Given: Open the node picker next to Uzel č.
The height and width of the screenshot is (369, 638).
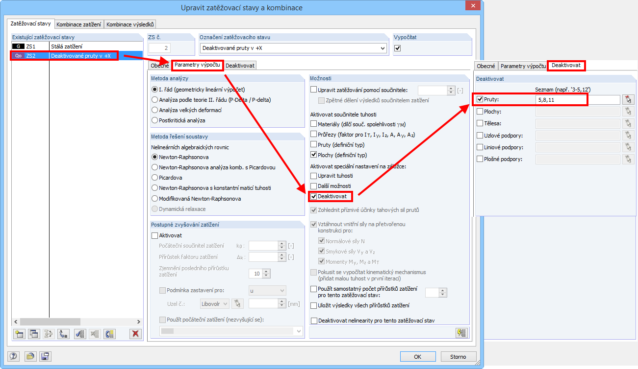Looking at the screenshot, I should point(238,303).
